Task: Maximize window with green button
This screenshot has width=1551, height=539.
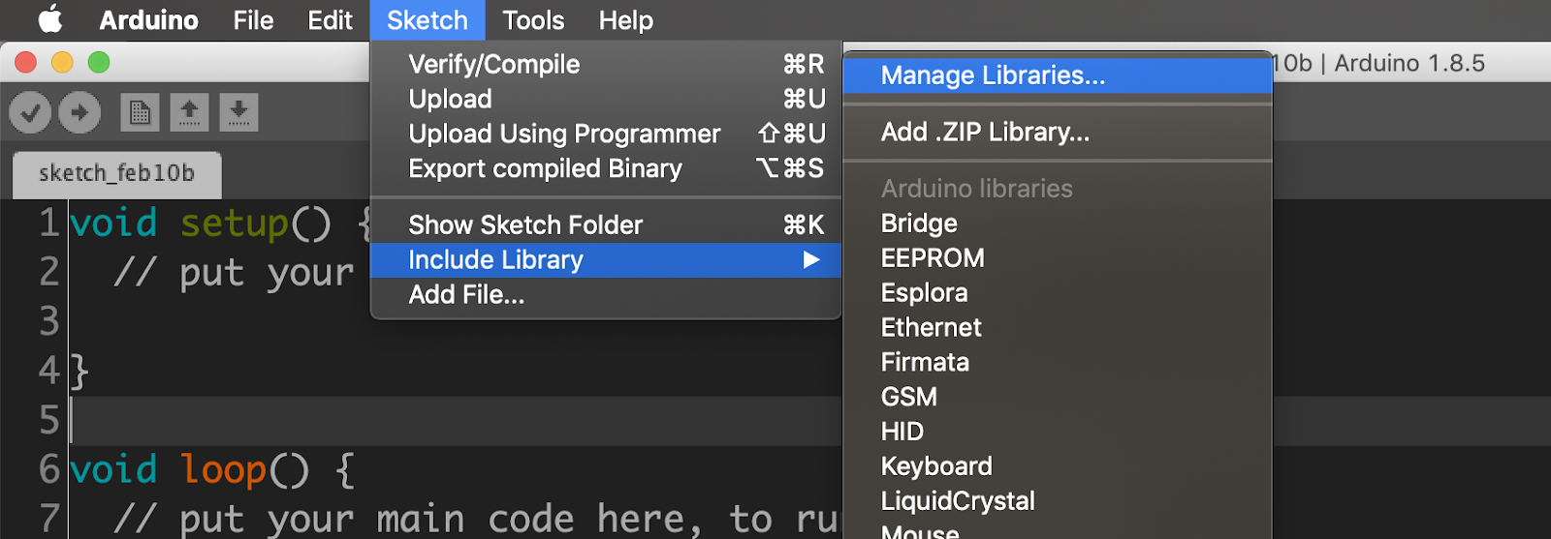Action: [x=99, y=63]
